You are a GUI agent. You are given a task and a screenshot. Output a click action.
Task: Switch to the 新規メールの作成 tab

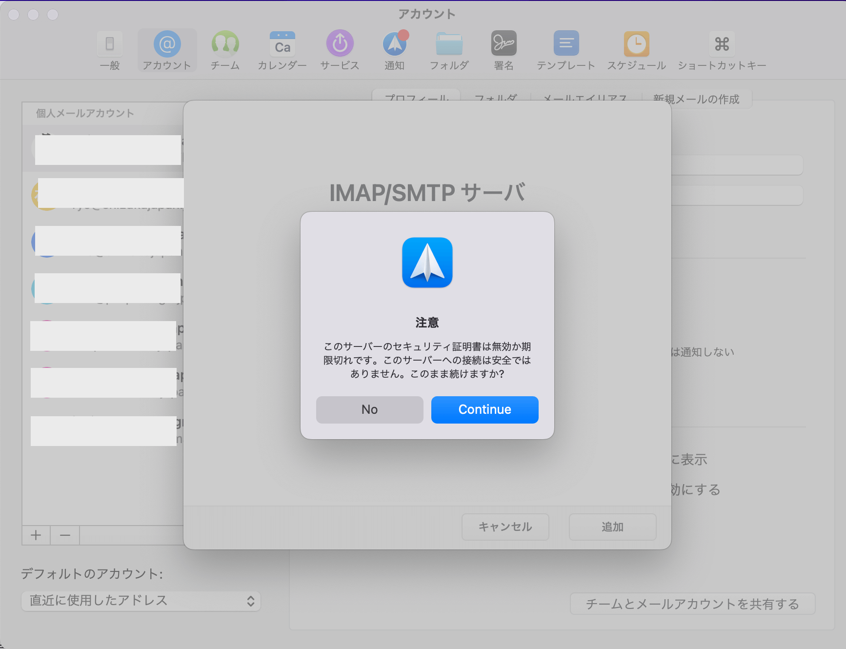[697, 99]
